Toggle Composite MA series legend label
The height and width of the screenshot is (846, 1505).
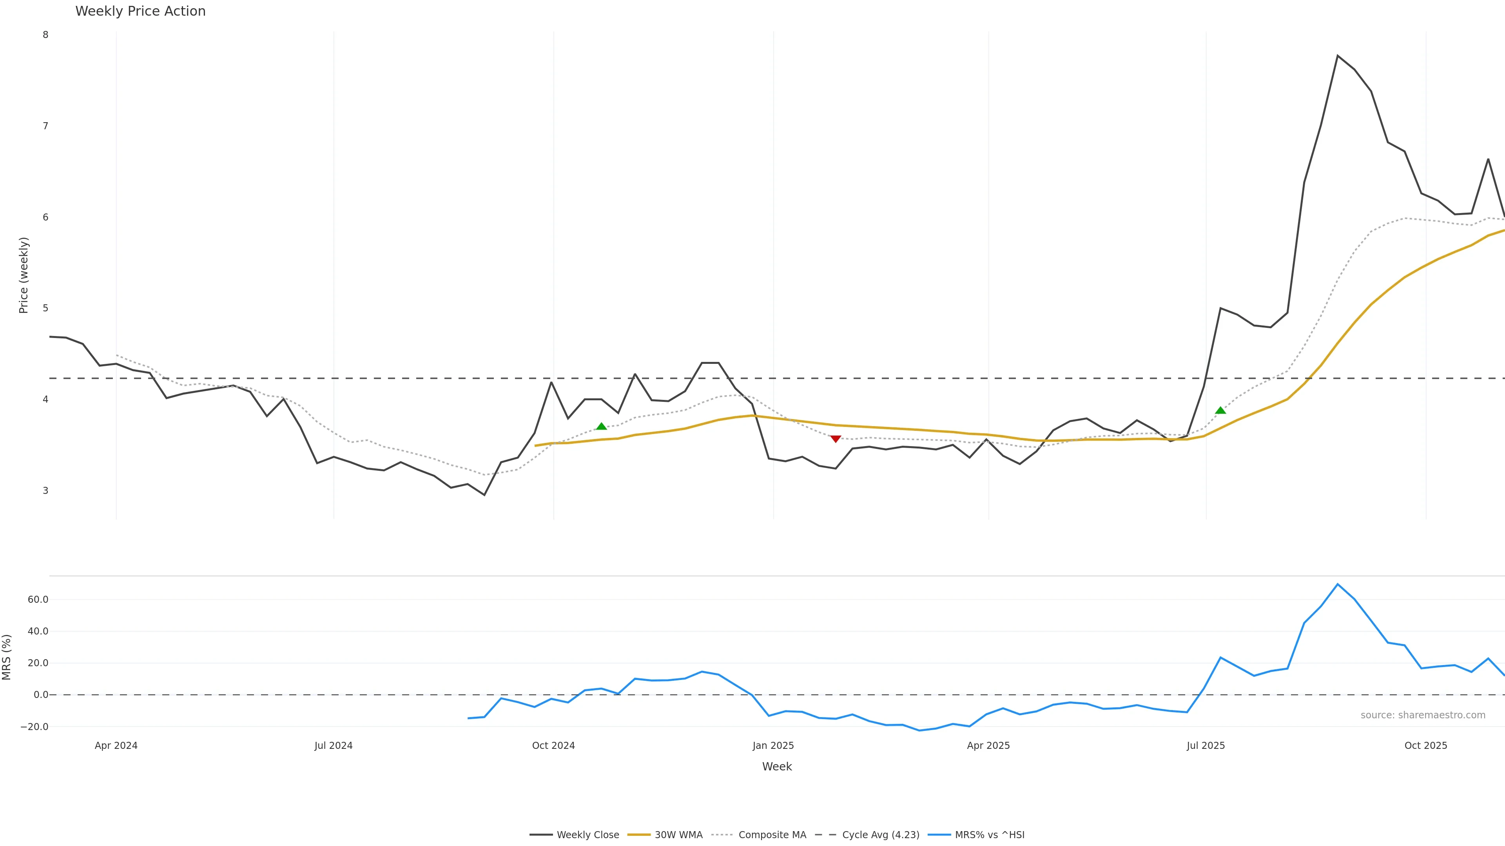click(x=772, y=835)
